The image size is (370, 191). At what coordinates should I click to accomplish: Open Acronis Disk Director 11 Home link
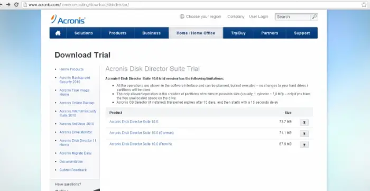point(78,143)
